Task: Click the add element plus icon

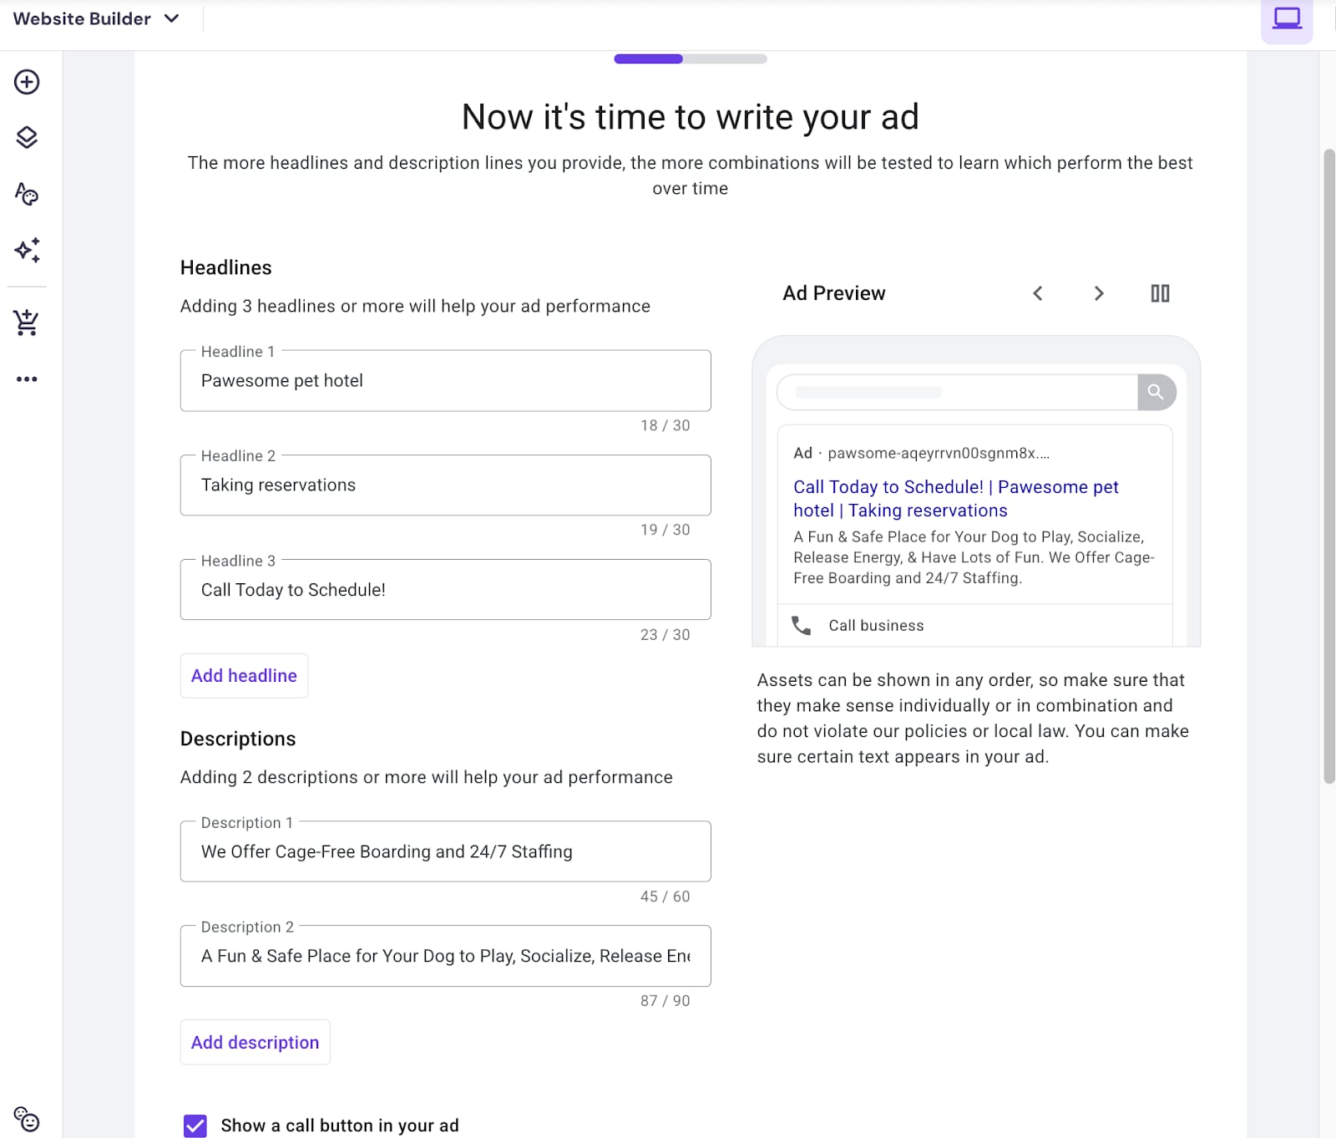Action: tap(27, 82)
